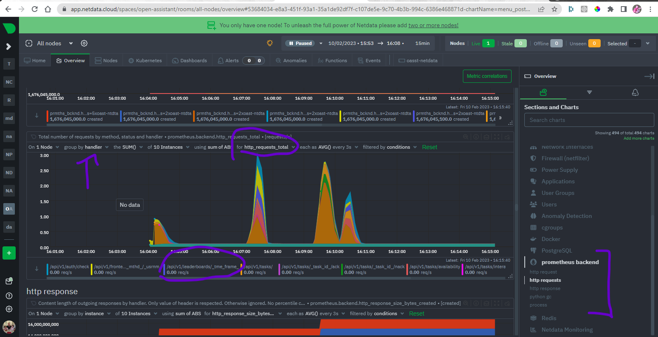Open On 1 Node dropdown on requests chart
Image resolution: width=658 pixels, height=337 pixels.
44,147
